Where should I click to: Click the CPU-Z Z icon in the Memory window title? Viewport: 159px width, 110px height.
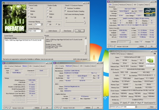[4, 63]
